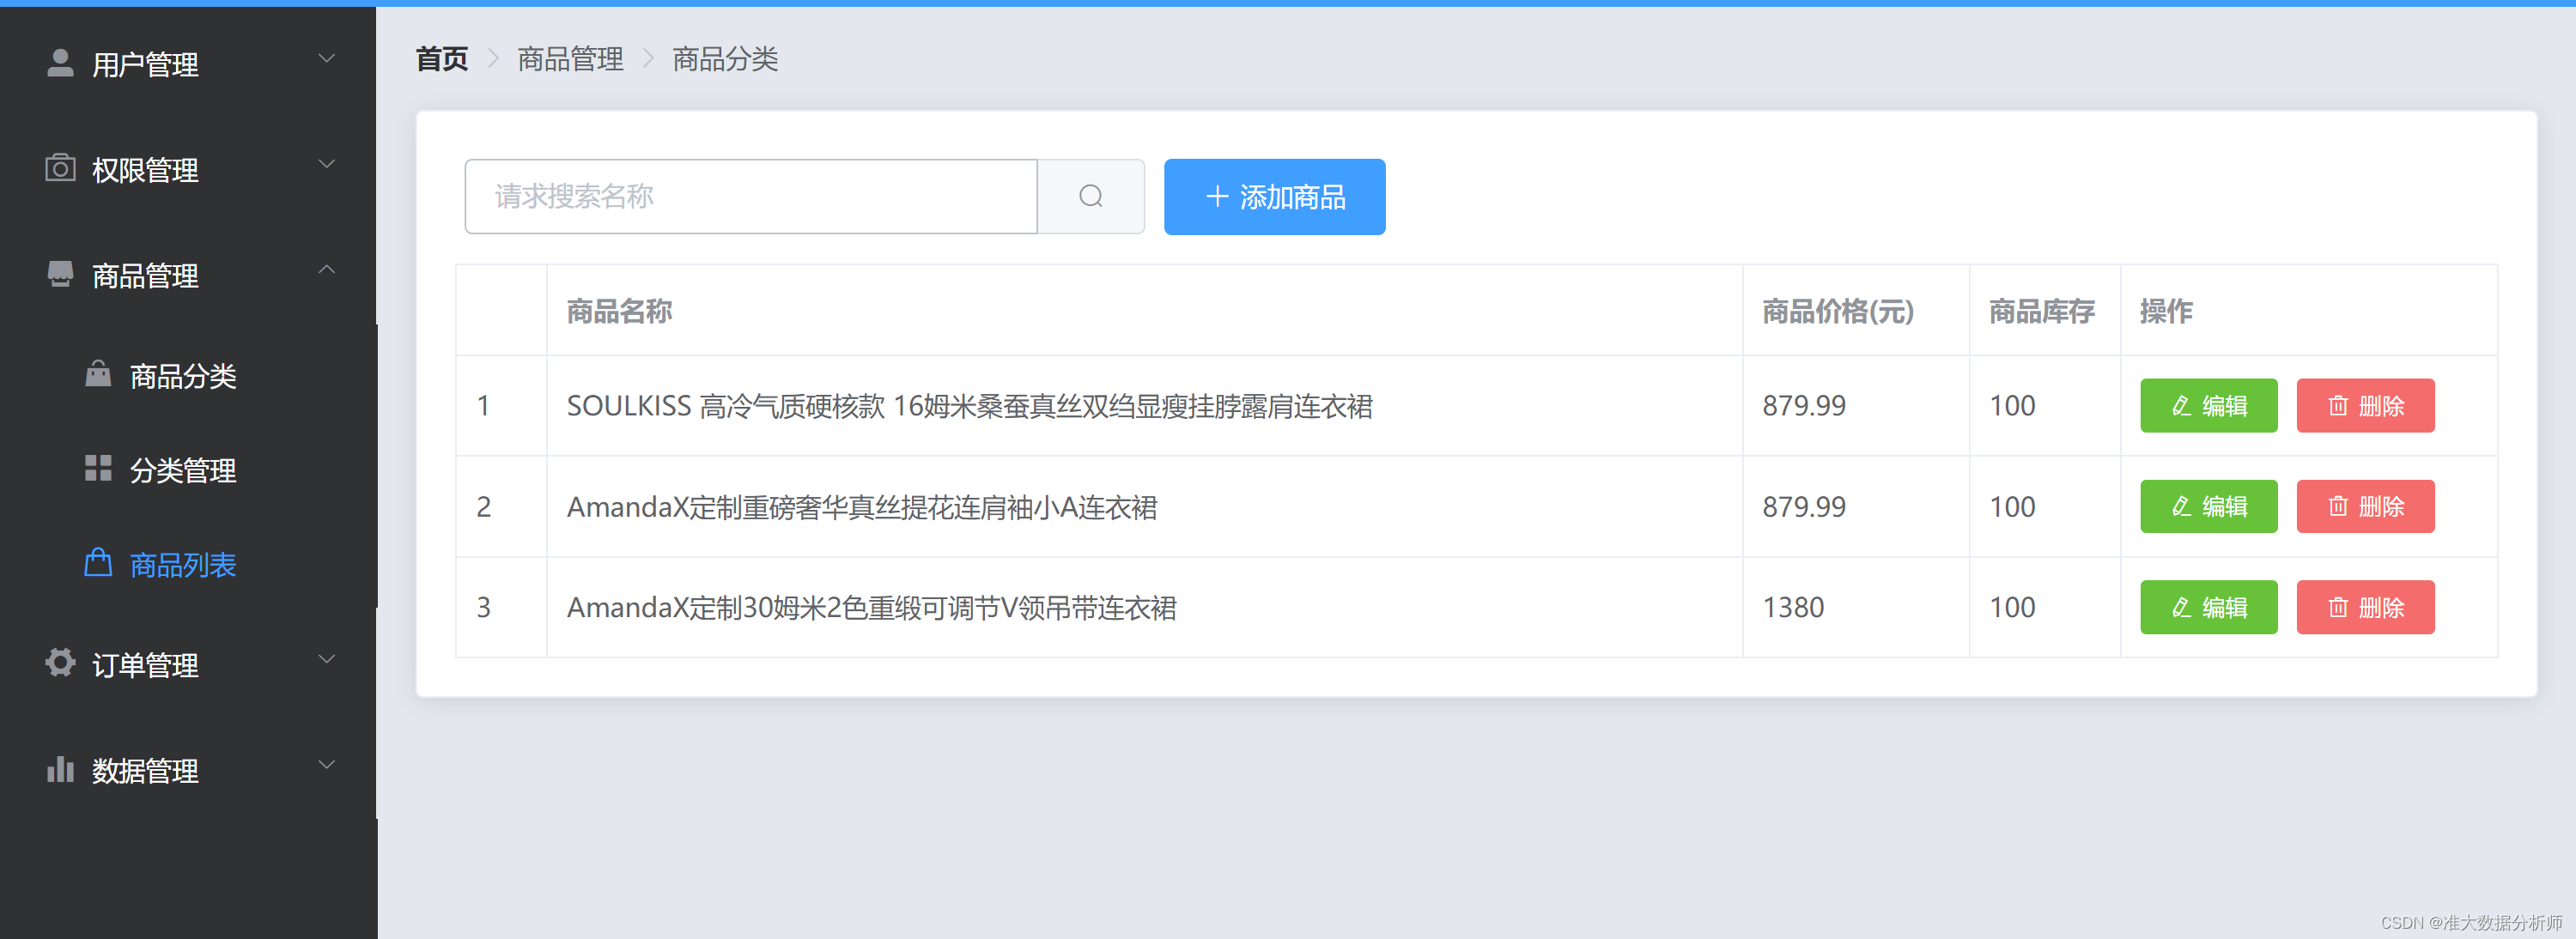Open the 订单管理 sidebar menu
Screen dimensions: 2576x939
pos(188,664)
